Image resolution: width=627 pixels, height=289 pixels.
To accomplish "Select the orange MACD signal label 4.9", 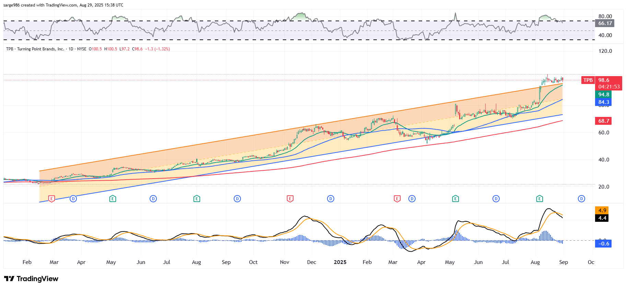I will pyautogui.click(x=602, y=210).
